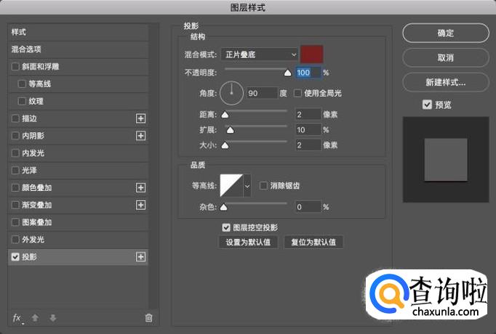496x334 pixels.
Task: Click the trash icon to delete effect
Action: click(x=148, y=318)
